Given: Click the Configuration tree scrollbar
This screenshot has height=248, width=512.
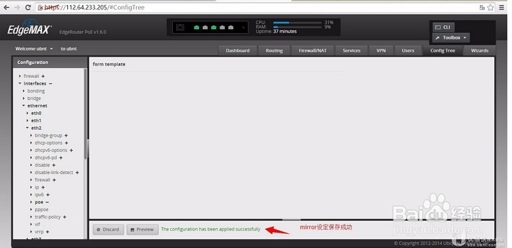Looking at the screenshot, I should [x=85, y=114].
